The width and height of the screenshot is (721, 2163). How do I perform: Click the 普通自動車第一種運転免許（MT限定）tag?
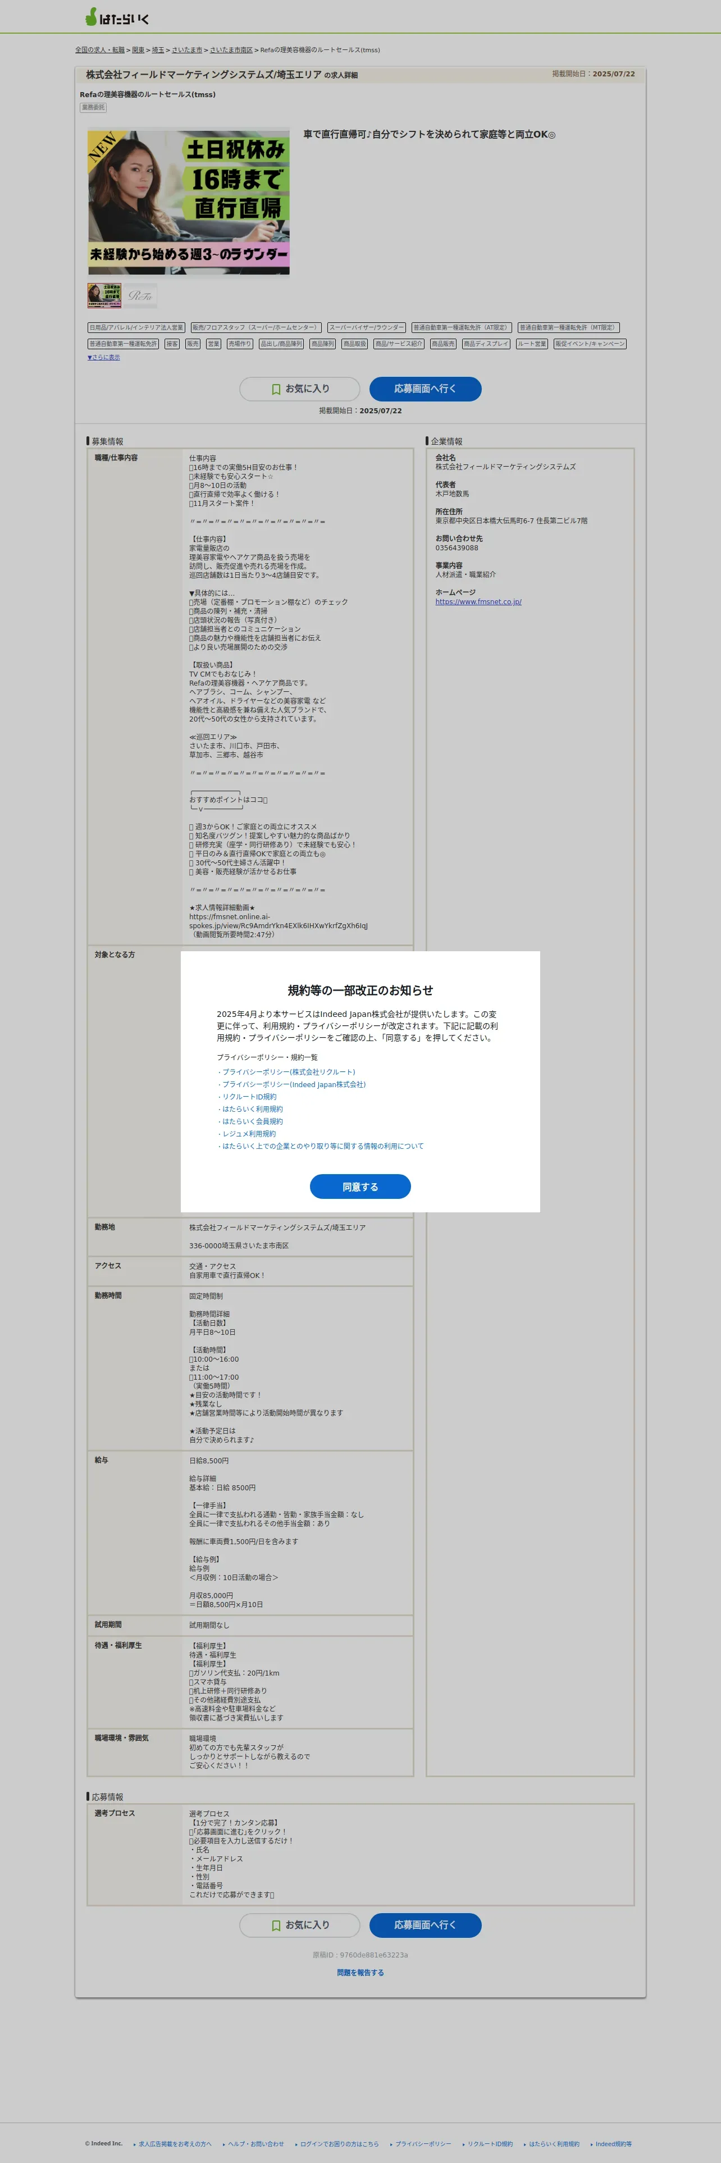click(568, 327)
